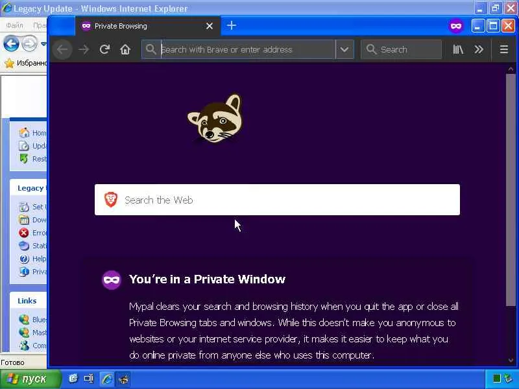Click the first quick launch icon

73,379
